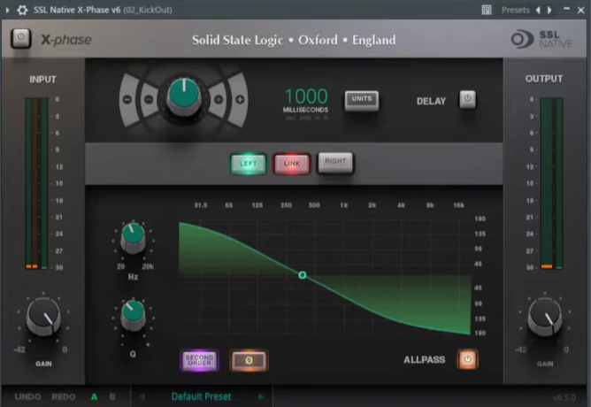
Task: Click the output level meter
Action: point(552,183)
